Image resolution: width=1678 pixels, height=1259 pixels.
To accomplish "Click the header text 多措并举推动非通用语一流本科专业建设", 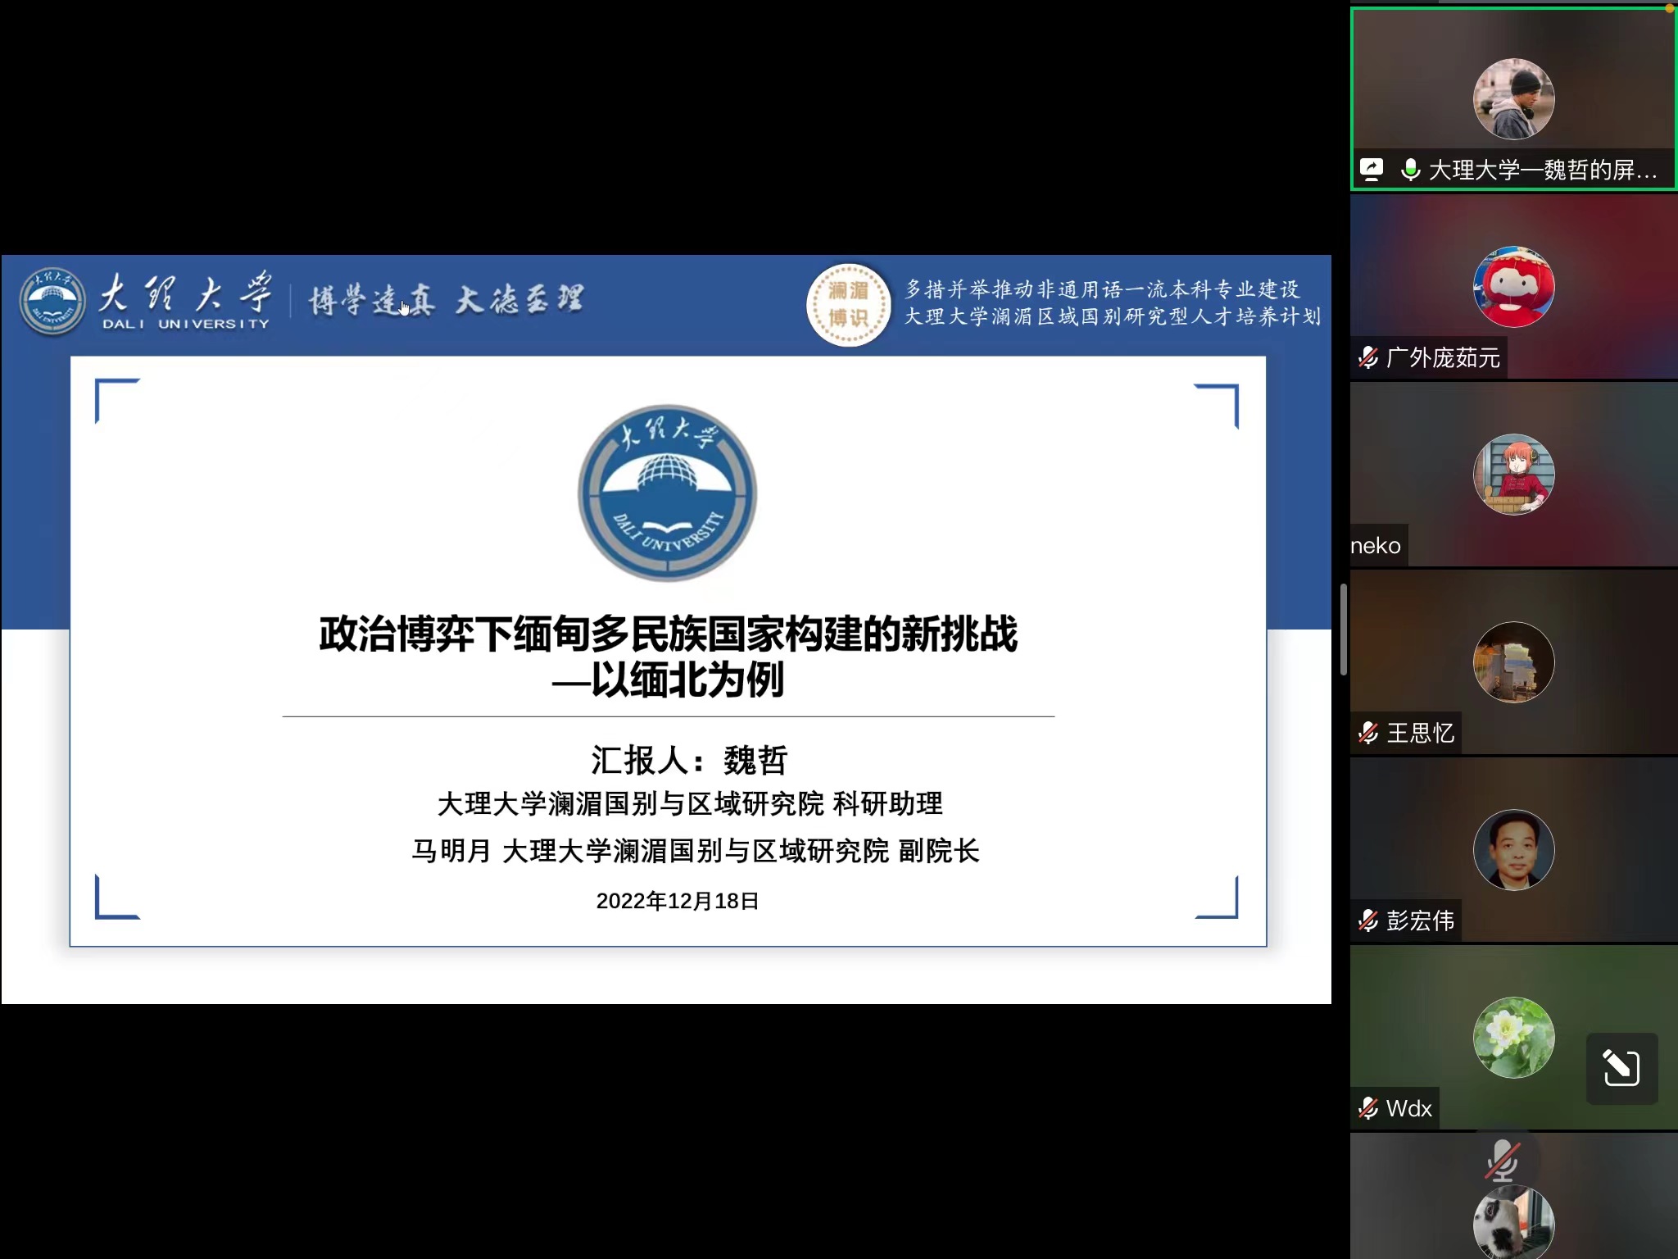I will pyautogui.click(x=1102, y=289).
